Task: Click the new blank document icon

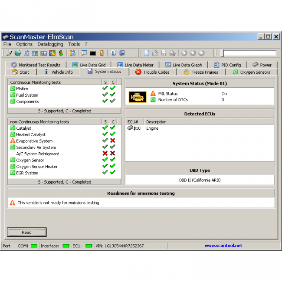Action: (x=147, y=53)
